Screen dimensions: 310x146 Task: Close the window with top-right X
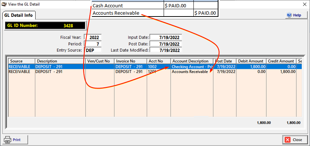[304, 4]
